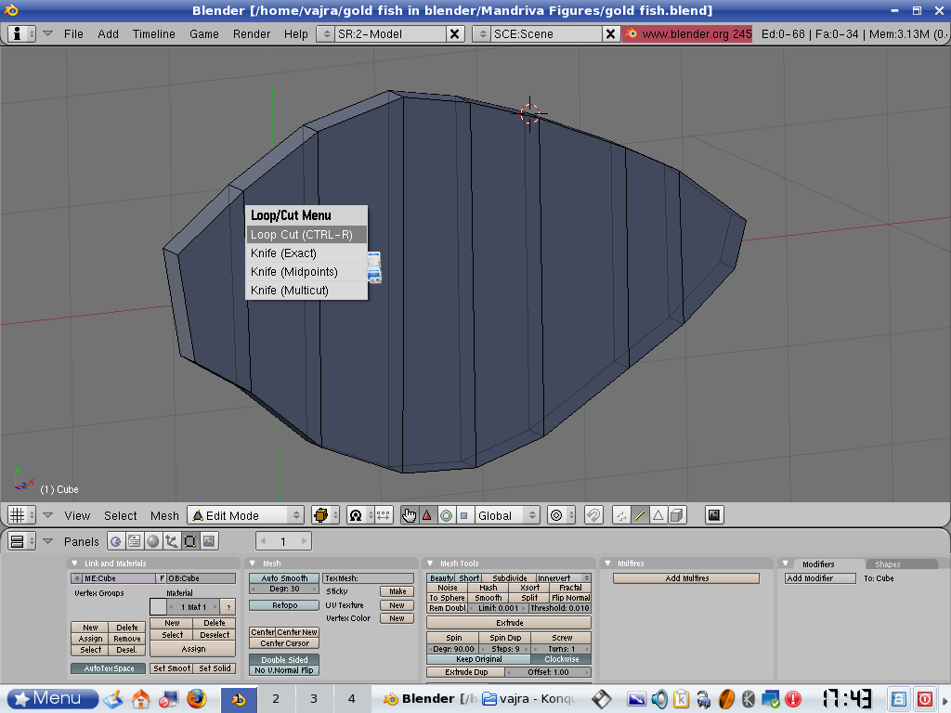Select face select mode triangle icon
This screenshot has width=951, height=713.
pyautogui.click(x=658, y=515)
